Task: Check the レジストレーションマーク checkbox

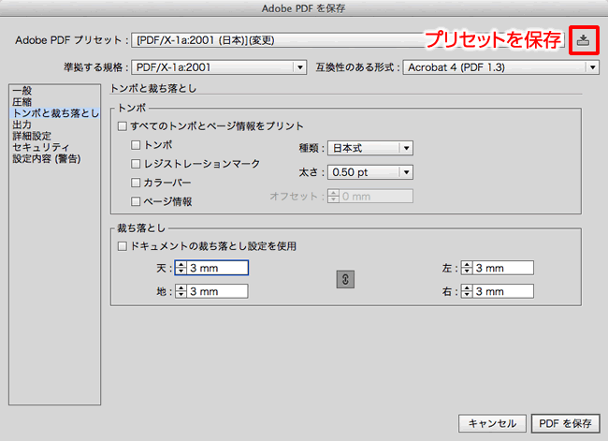Action: point(136,164)
